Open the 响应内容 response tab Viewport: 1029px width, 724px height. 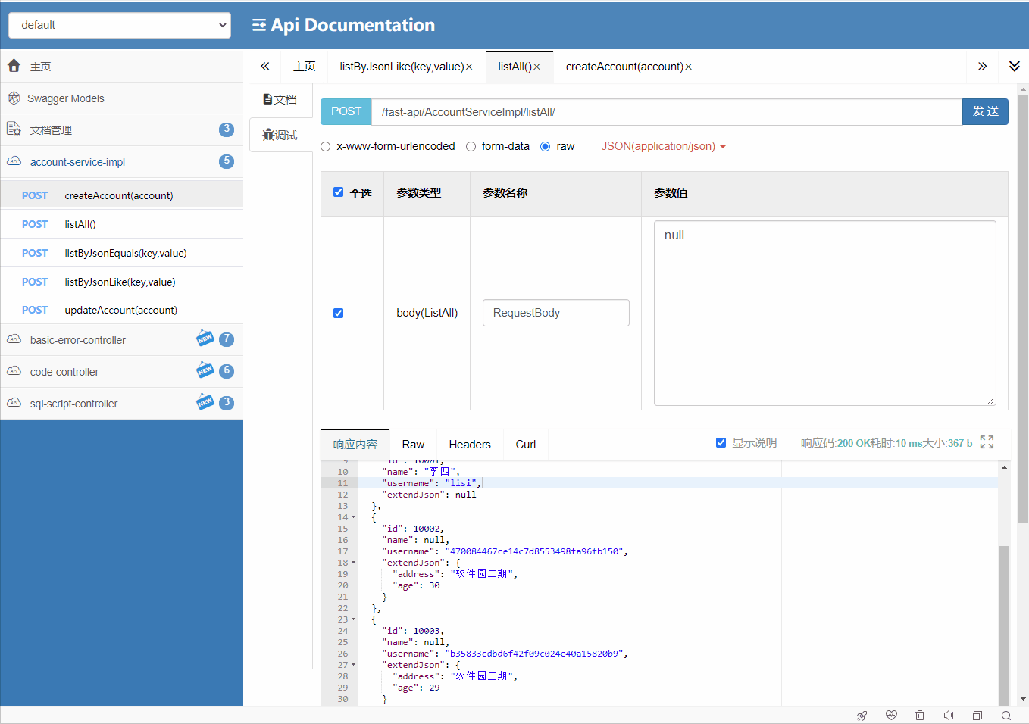355,445
